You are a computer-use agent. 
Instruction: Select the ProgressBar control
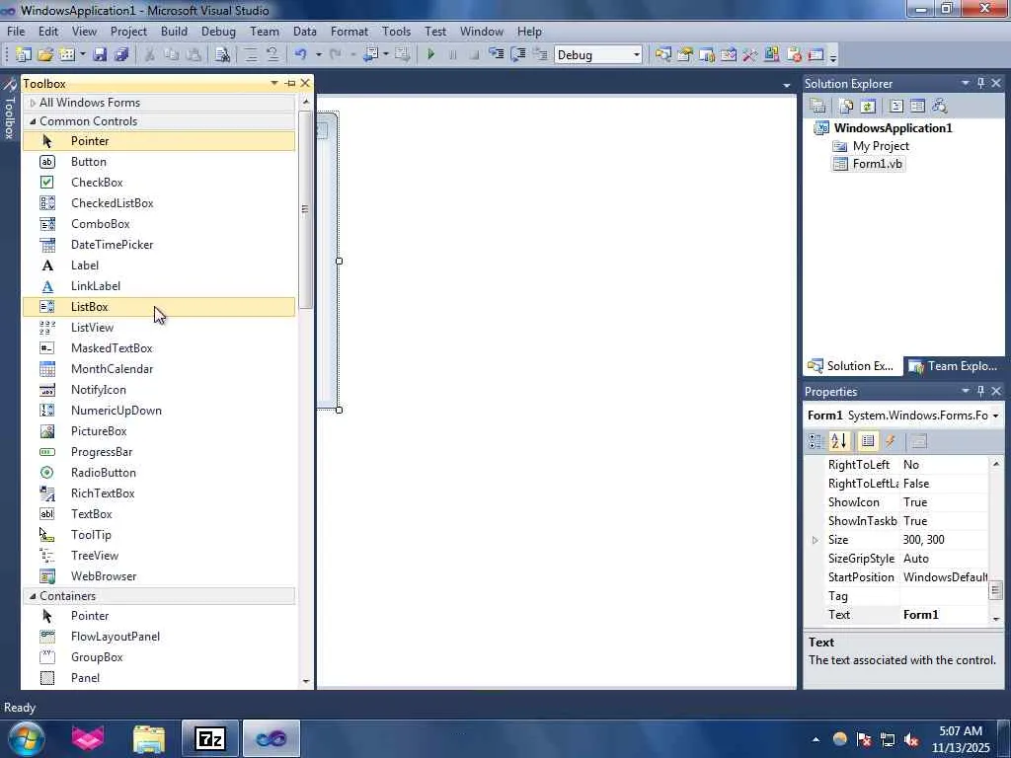(x=159, y=452)
